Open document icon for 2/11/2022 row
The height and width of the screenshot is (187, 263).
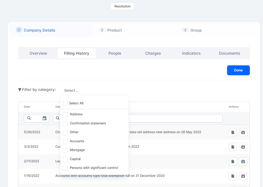click(x=233, y=161)
